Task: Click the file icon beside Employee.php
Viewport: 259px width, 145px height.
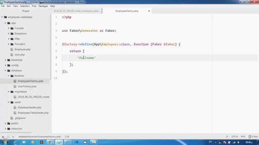Action: point(12,49)
